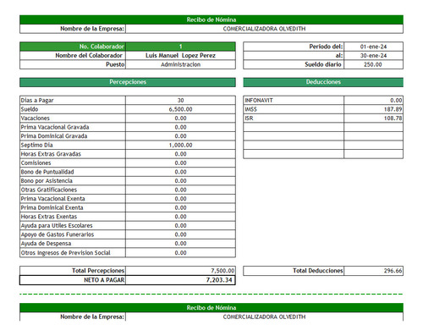Click the collaborator number value 1
This screenshot has width=423, height=336.
coord(180,47)
